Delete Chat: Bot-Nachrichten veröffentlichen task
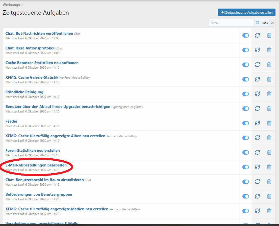The width and height of the screenshot is (279, 226). (269, 35)
